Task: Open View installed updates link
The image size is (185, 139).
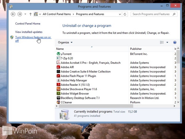Action: tap(29, 32)
